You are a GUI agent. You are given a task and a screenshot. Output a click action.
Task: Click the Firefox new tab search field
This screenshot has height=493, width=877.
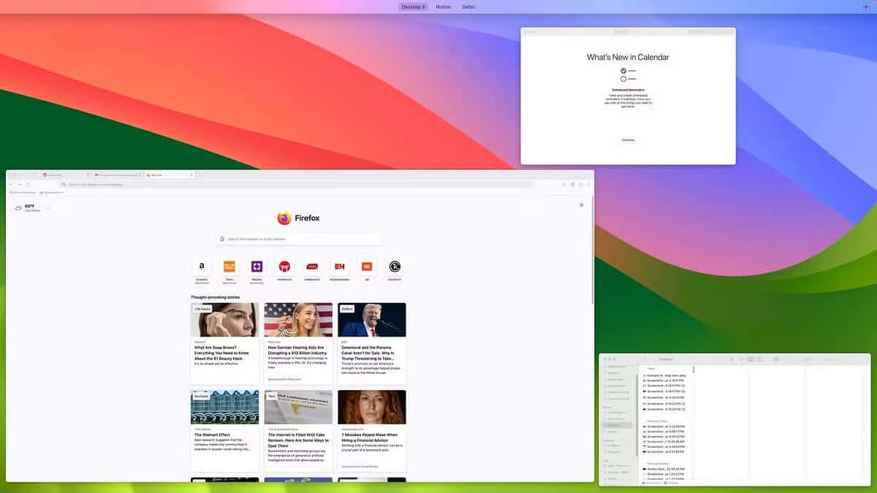tap(298, 239)
